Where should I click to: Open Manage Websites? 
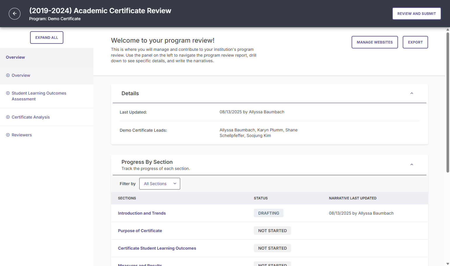coord(375,42)
